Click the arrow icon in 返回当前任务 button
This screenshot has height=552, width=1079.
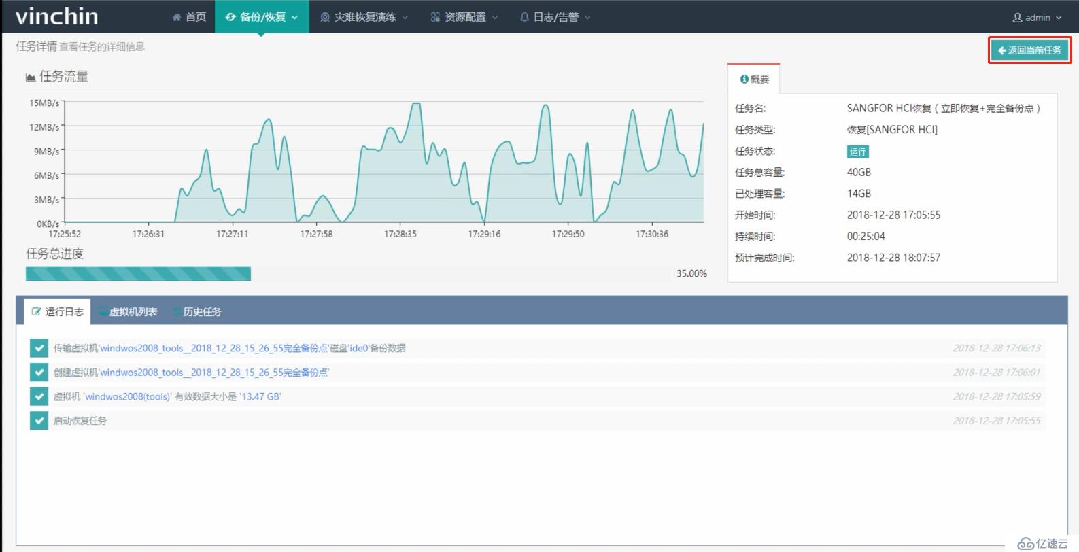[x=1001, y=50]
